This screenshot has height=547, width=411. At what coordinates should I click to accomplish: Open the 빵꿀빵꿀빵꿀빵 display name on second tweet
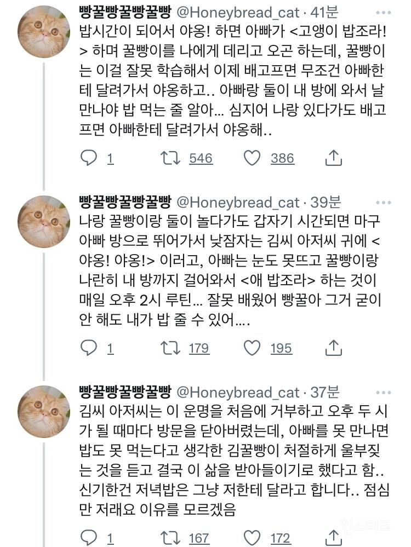pos(125,203)
